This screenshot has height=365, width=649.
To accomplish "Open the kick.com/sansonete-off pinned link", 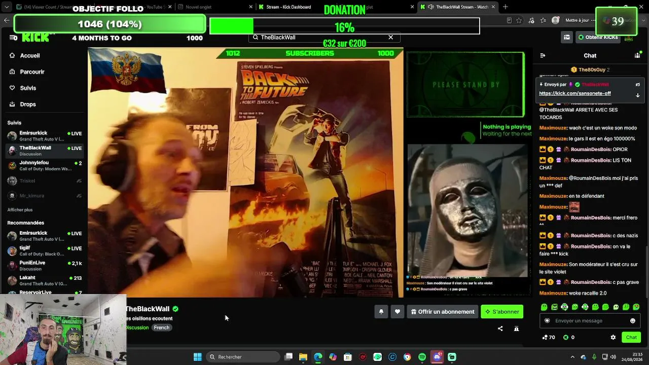I will pos(575,94).
